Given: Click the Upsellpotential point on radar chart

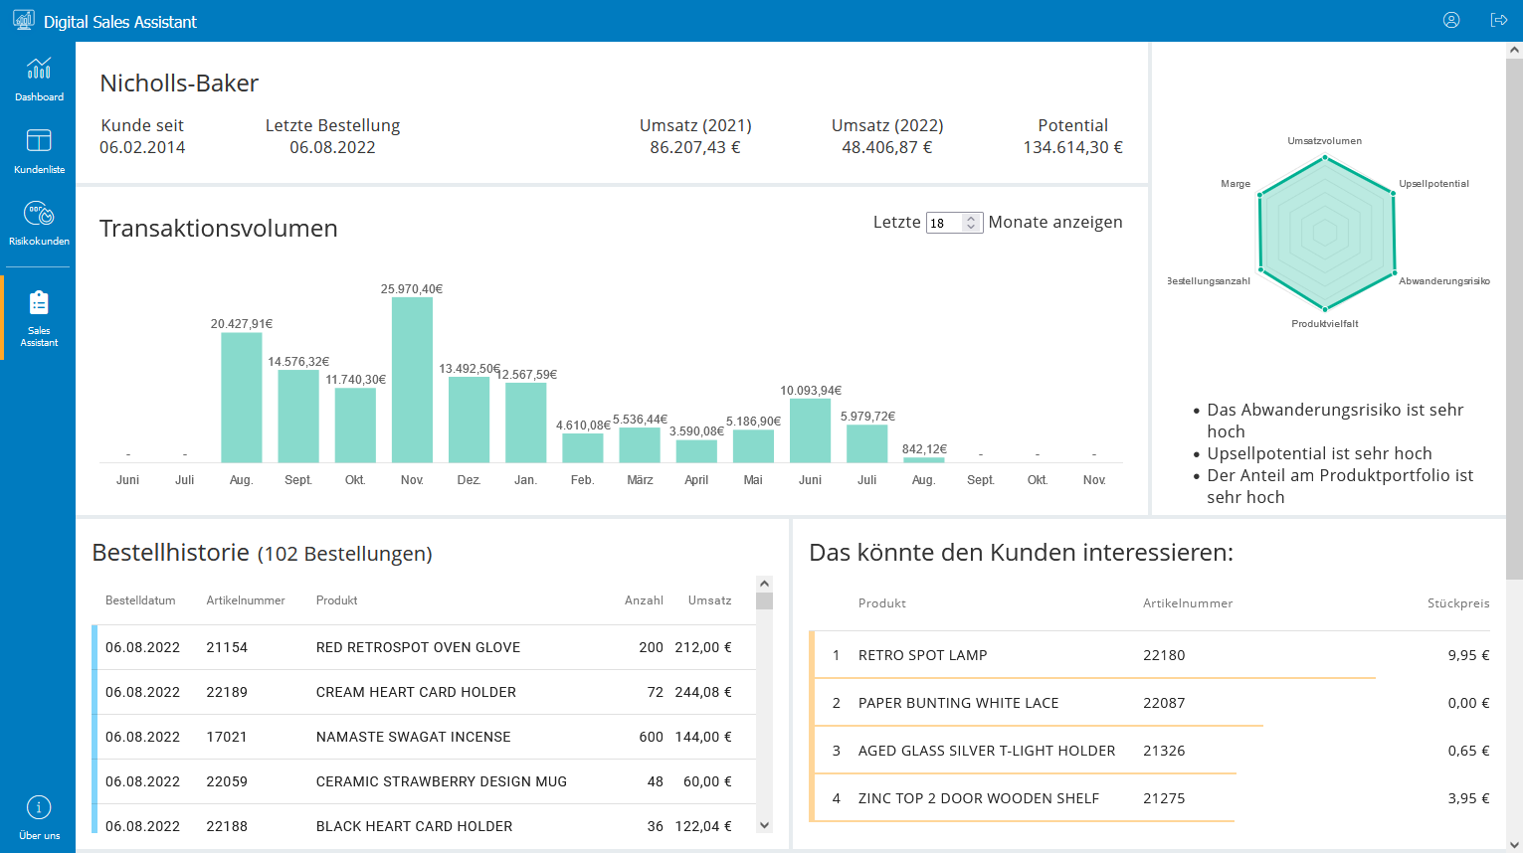Looking at the screenshot, I should pyautogui.click(x=1392, y=194).
